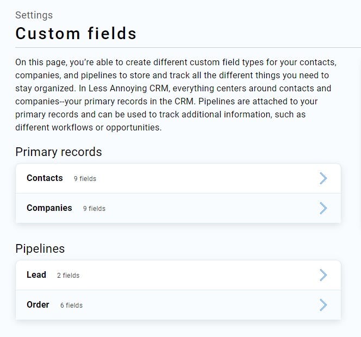Open the Companies custom fields
This screenshot has width=361, height=337.
(49, 208)
